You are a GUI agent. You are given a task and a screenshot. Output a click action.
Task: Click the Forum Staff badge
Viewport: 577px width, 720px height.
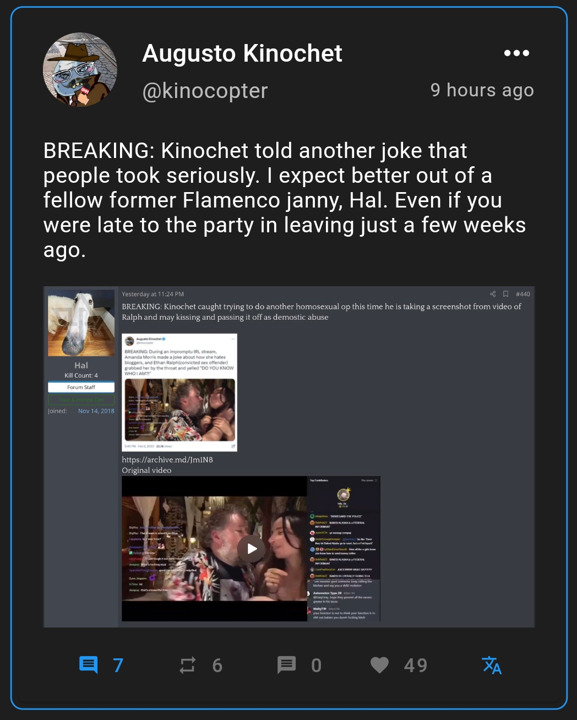tap(81, 387)
